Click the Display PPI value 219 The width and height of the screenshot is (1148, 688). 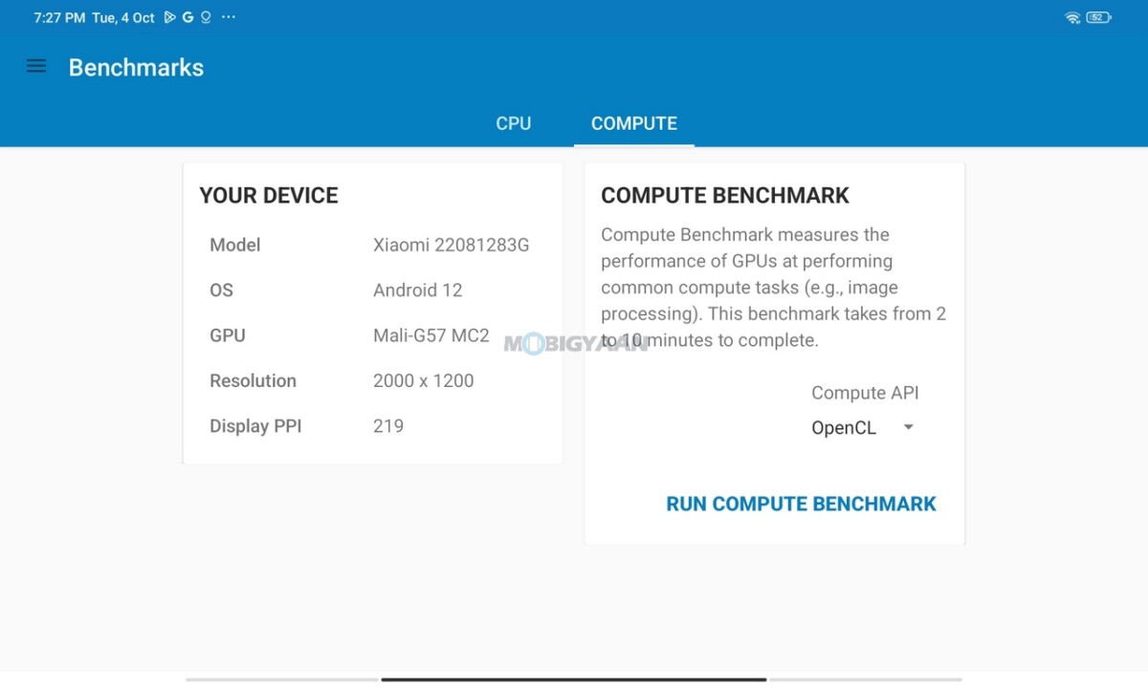(388, 426)
